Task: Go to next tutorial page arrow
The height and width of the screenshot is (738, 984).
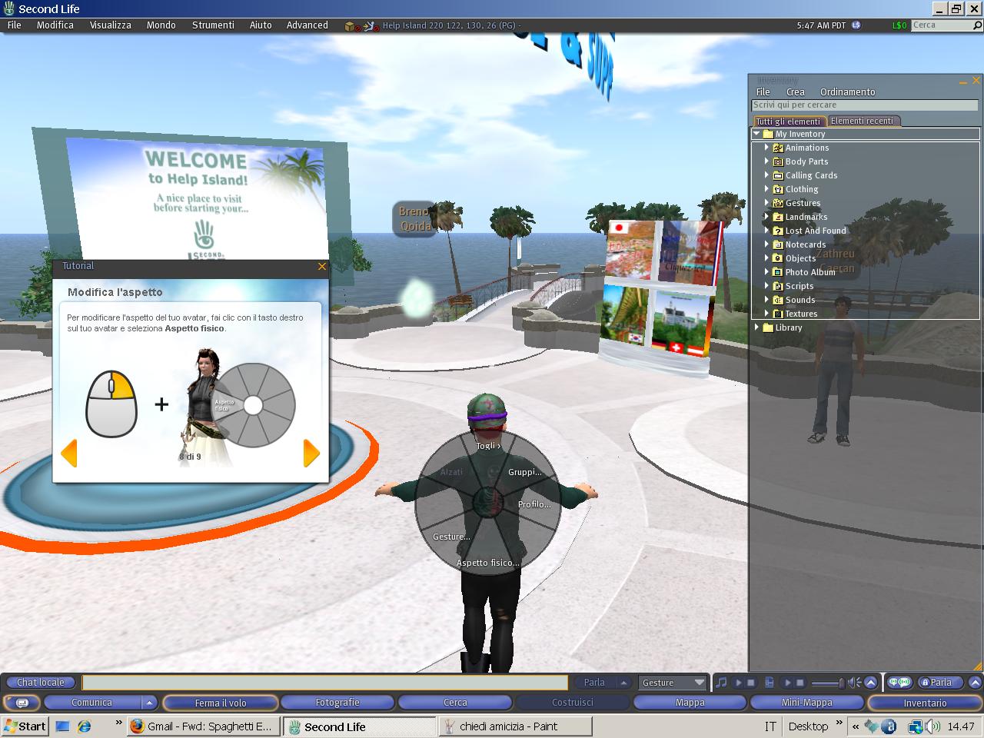Action: coord(311,454)
